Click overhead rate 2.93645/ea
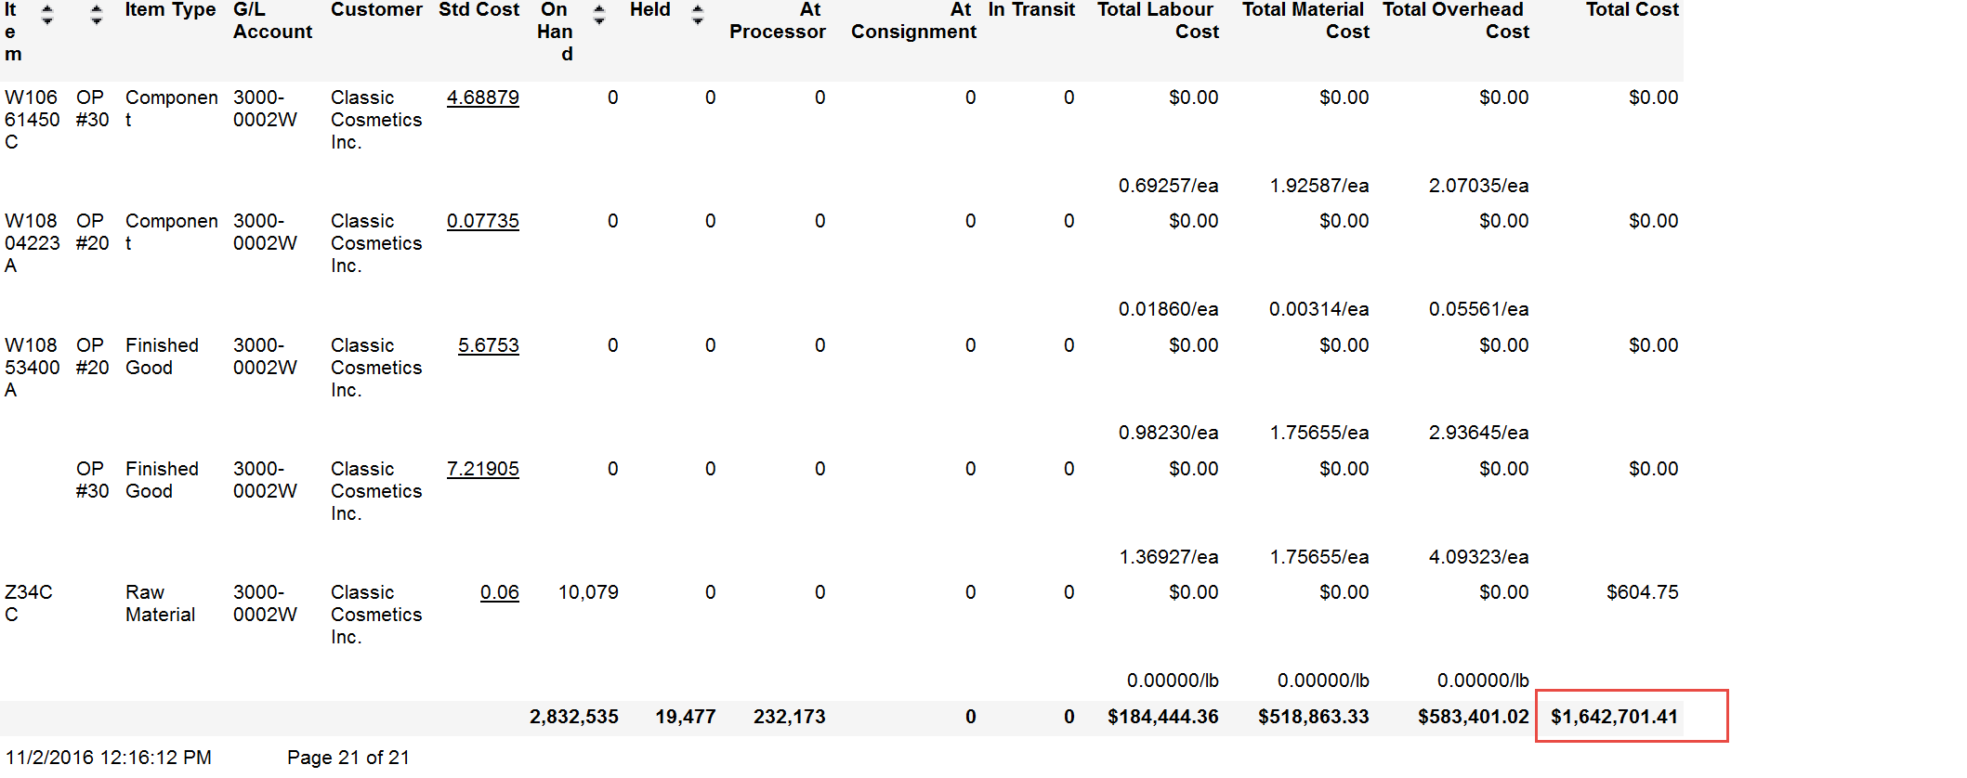This screenshot has height=778, width=1967. tap(1478, 433)
